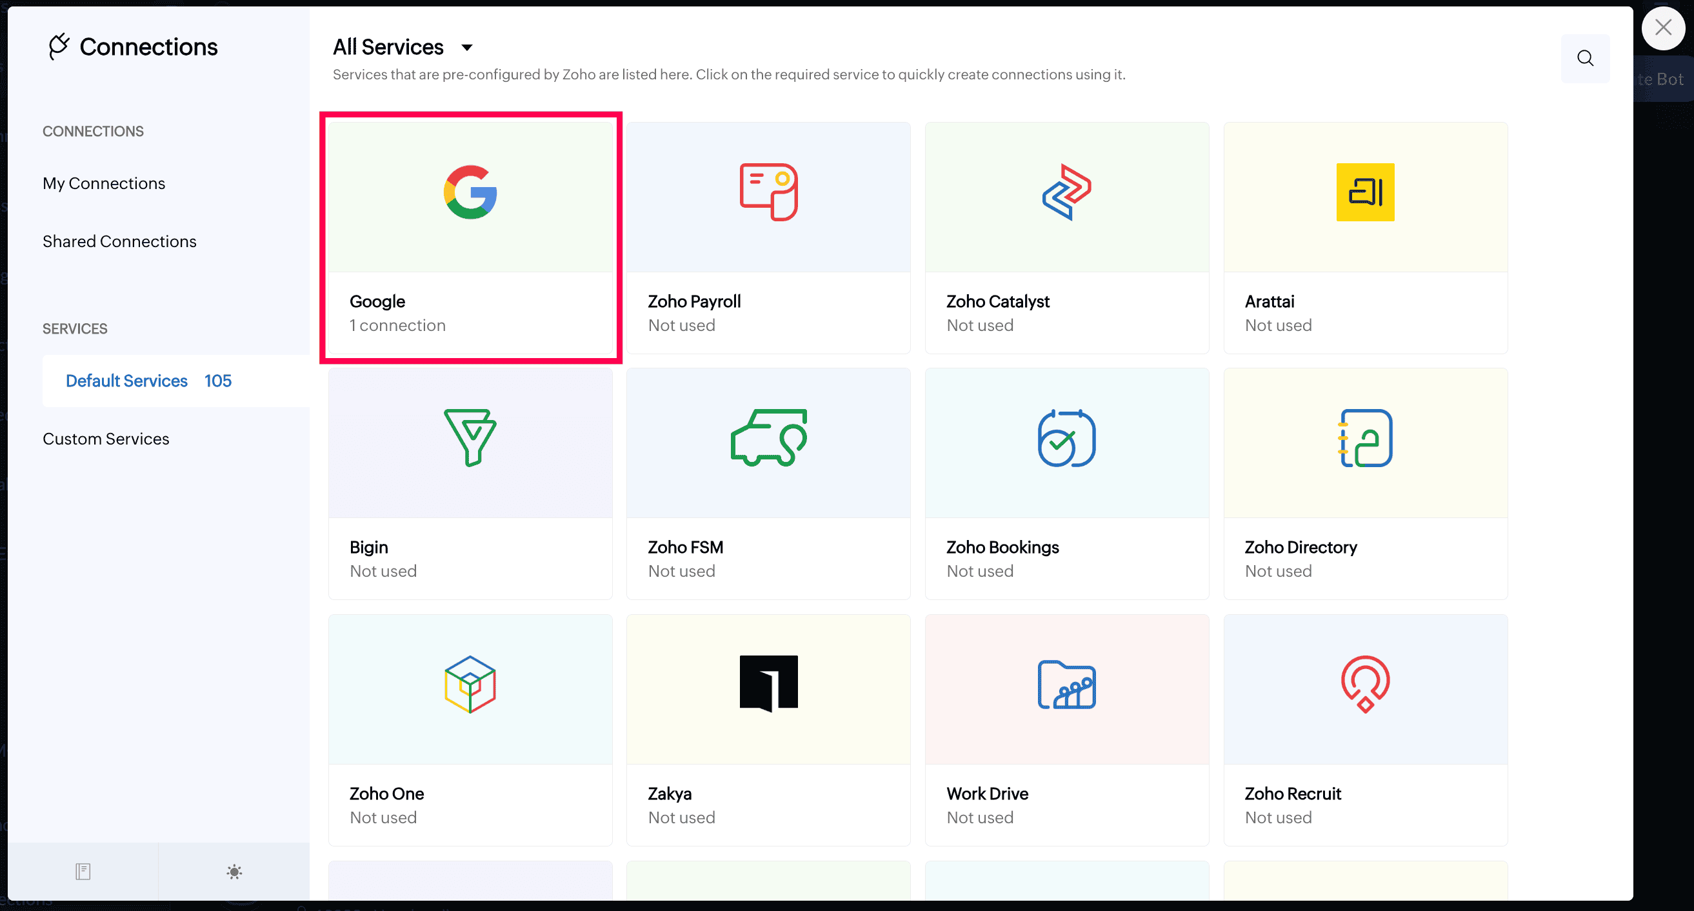The height and width of the screenshot is (911, 1694).
Task: Select Default Services 105 tab
Action: [x=148, y=381]
